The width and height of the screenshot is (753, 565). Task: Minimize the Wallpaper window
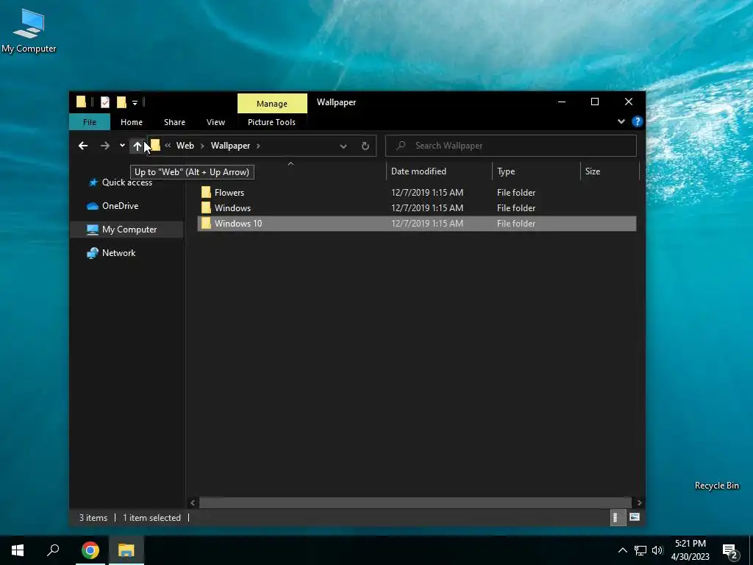561,102
